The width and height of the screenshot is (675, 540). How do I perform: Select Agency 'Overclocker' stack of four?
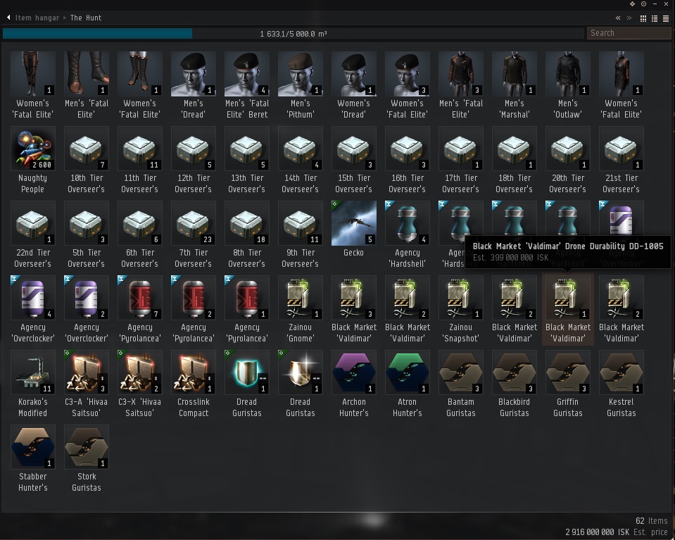(x=32, y=309)
